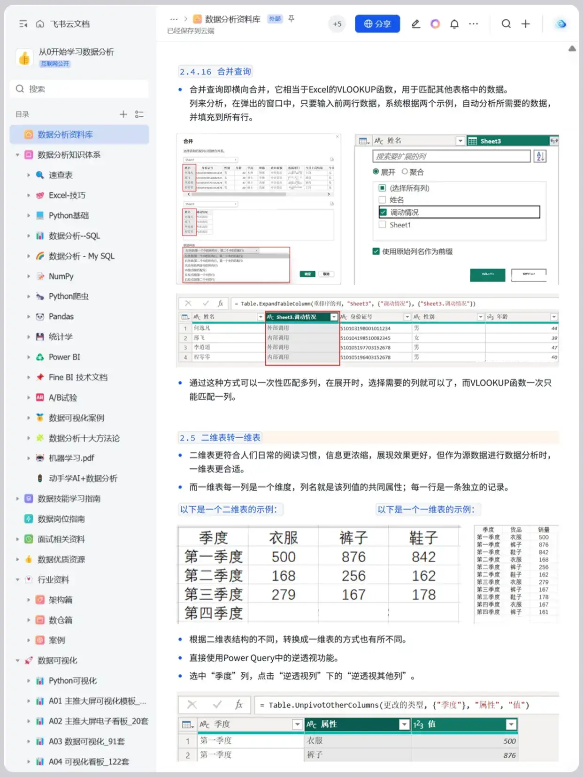
Task: Expand the Fine BI 技术文档 node arrow
Action: coord(29,377)
